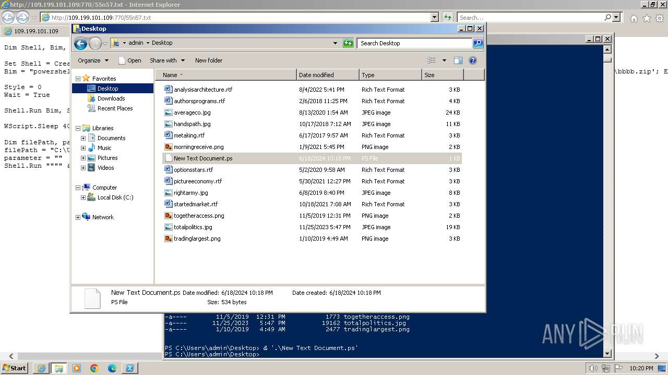Click the IE browser Back button

8,17
